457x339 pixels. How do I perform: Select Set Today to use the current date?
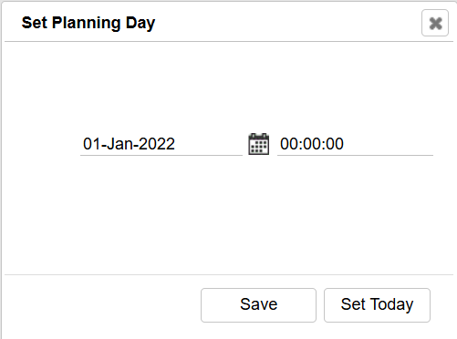pyautogui.click(x=377, y=305)
